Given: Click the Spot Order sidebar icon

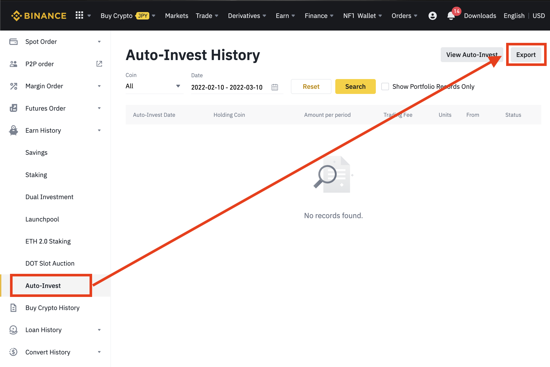Looking at the screenshot, I should click(x=12, y=41).
